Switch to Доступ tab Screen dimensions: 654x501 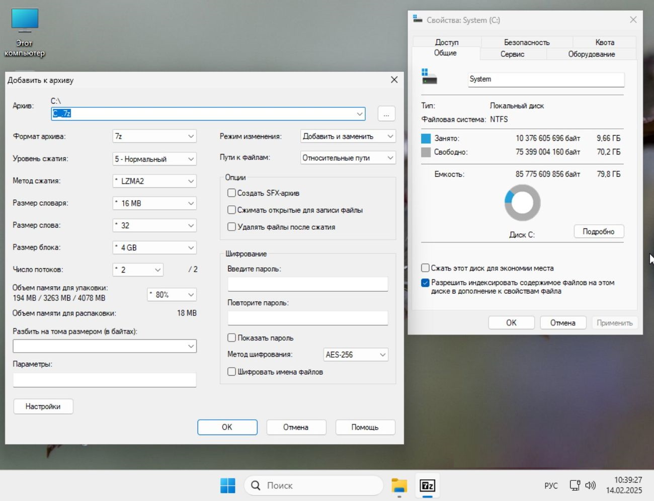point(447,42)
